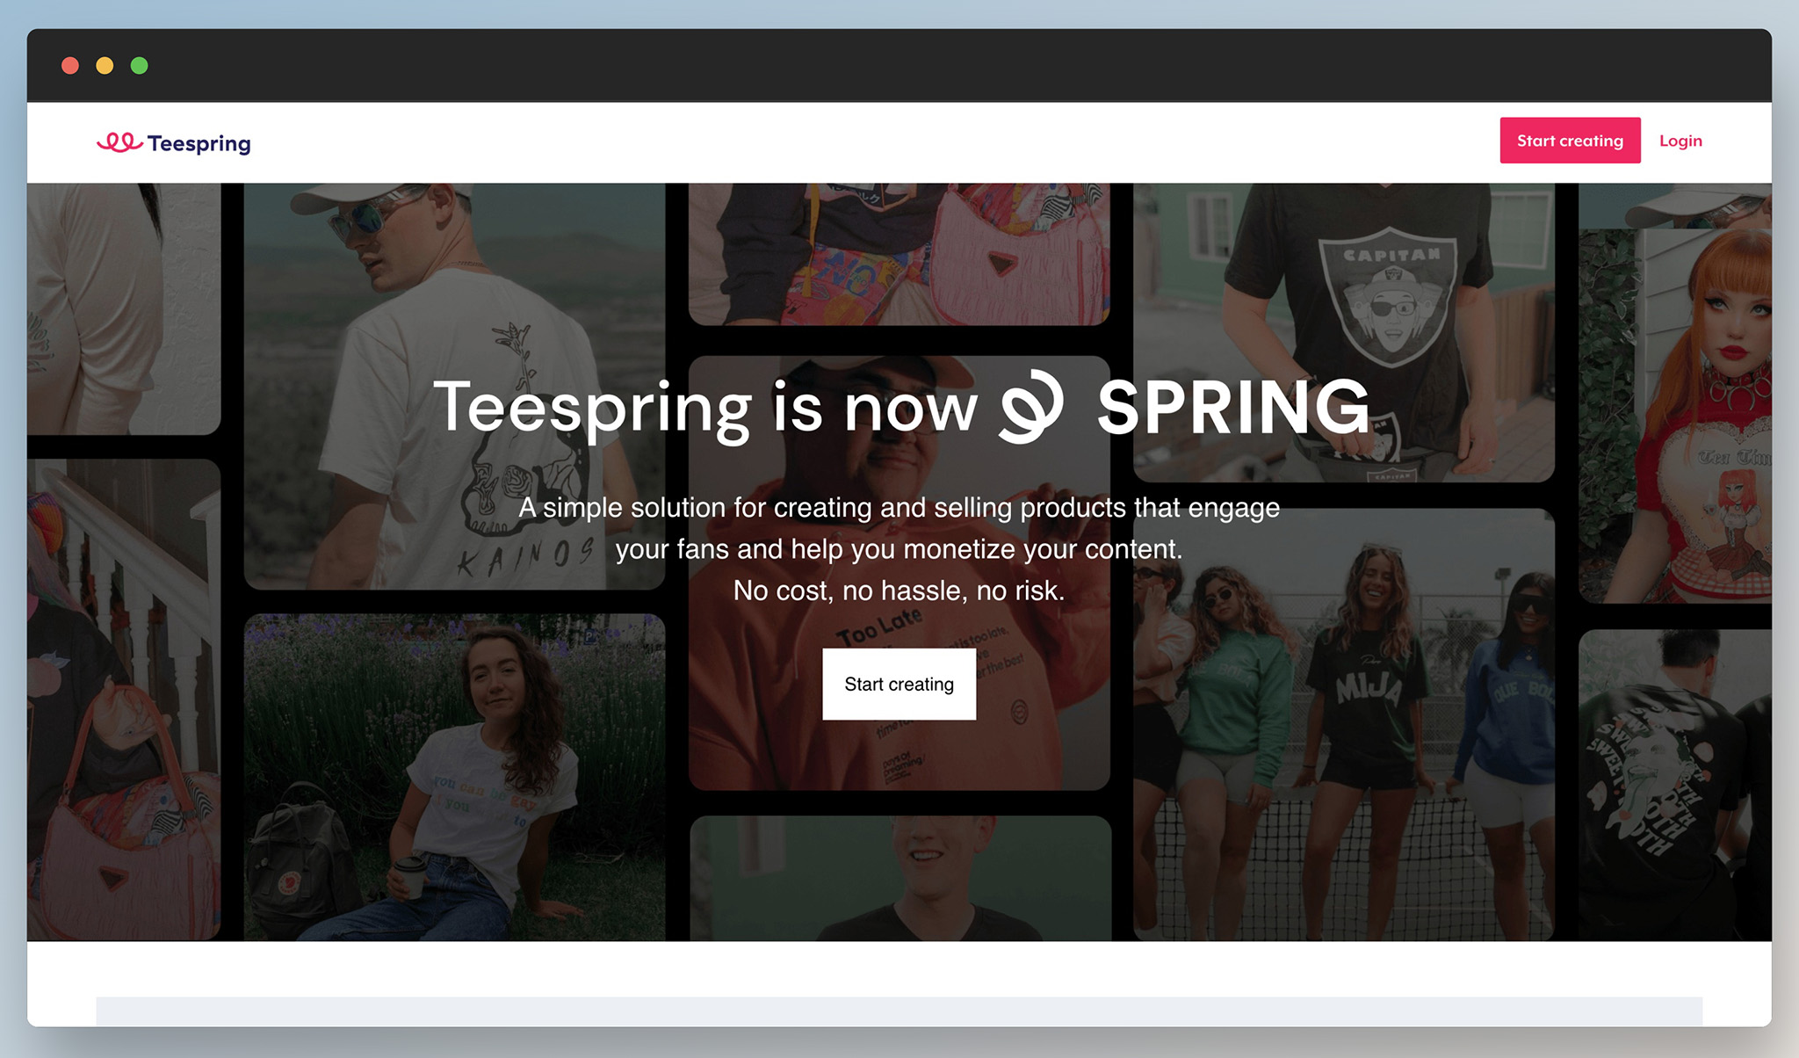Click the green fullscreen window dot

coord(139,66)
